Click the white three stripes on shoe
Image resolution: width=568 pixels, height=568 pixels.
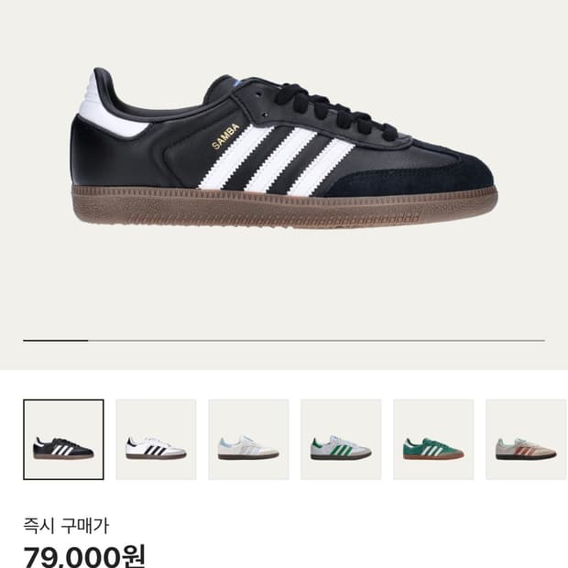[277, 159]
